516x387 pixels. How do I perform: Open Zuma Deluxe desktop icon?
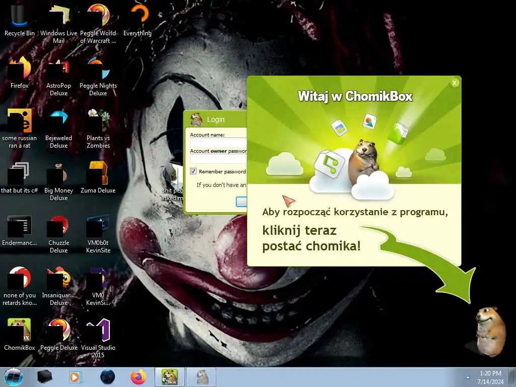(x=98, y=177)
